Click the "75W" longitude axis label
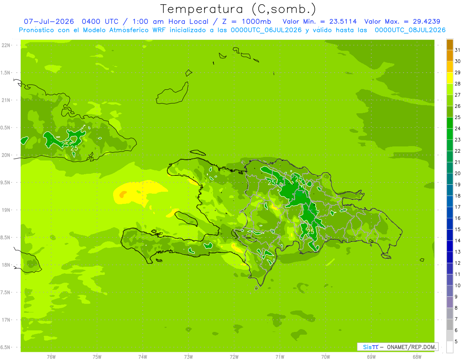 [97, 357]
